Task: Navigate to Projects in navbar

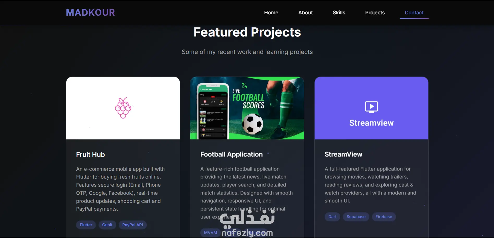Action: click(x=375, y=13)
